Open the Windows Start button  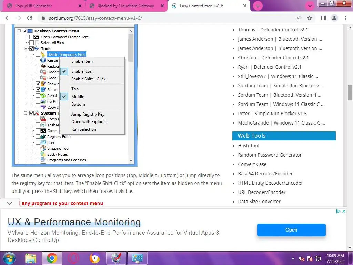point(9,258)
